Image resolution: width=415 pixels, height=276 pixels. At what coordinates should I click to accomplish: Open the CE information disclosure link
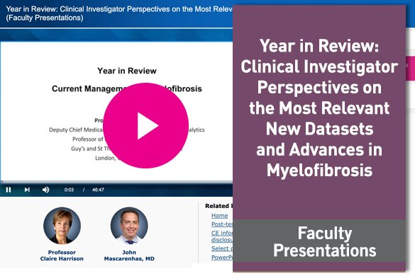[x=222, y=236]
